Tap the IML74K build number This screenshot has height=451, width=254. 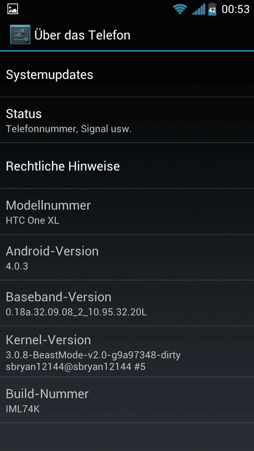point(23,409)
